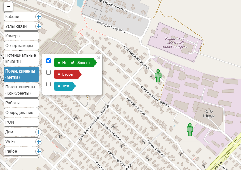Select Потен. клиенты (Конкуренты) layer
Screen dimensions: 241x170
(21, 90)
